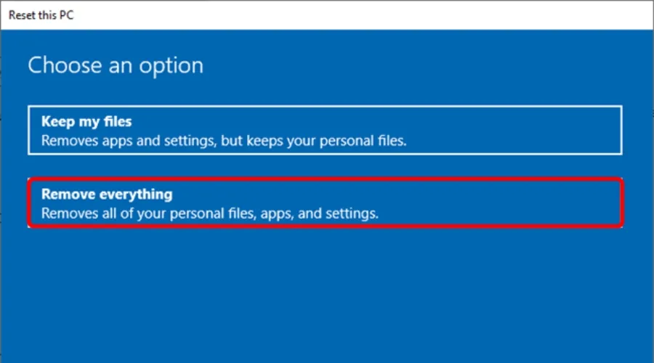Image resolution: width=654 pixels, height=363 pixels.
Task: Select the Keep my files option
Action: [325, 130]
